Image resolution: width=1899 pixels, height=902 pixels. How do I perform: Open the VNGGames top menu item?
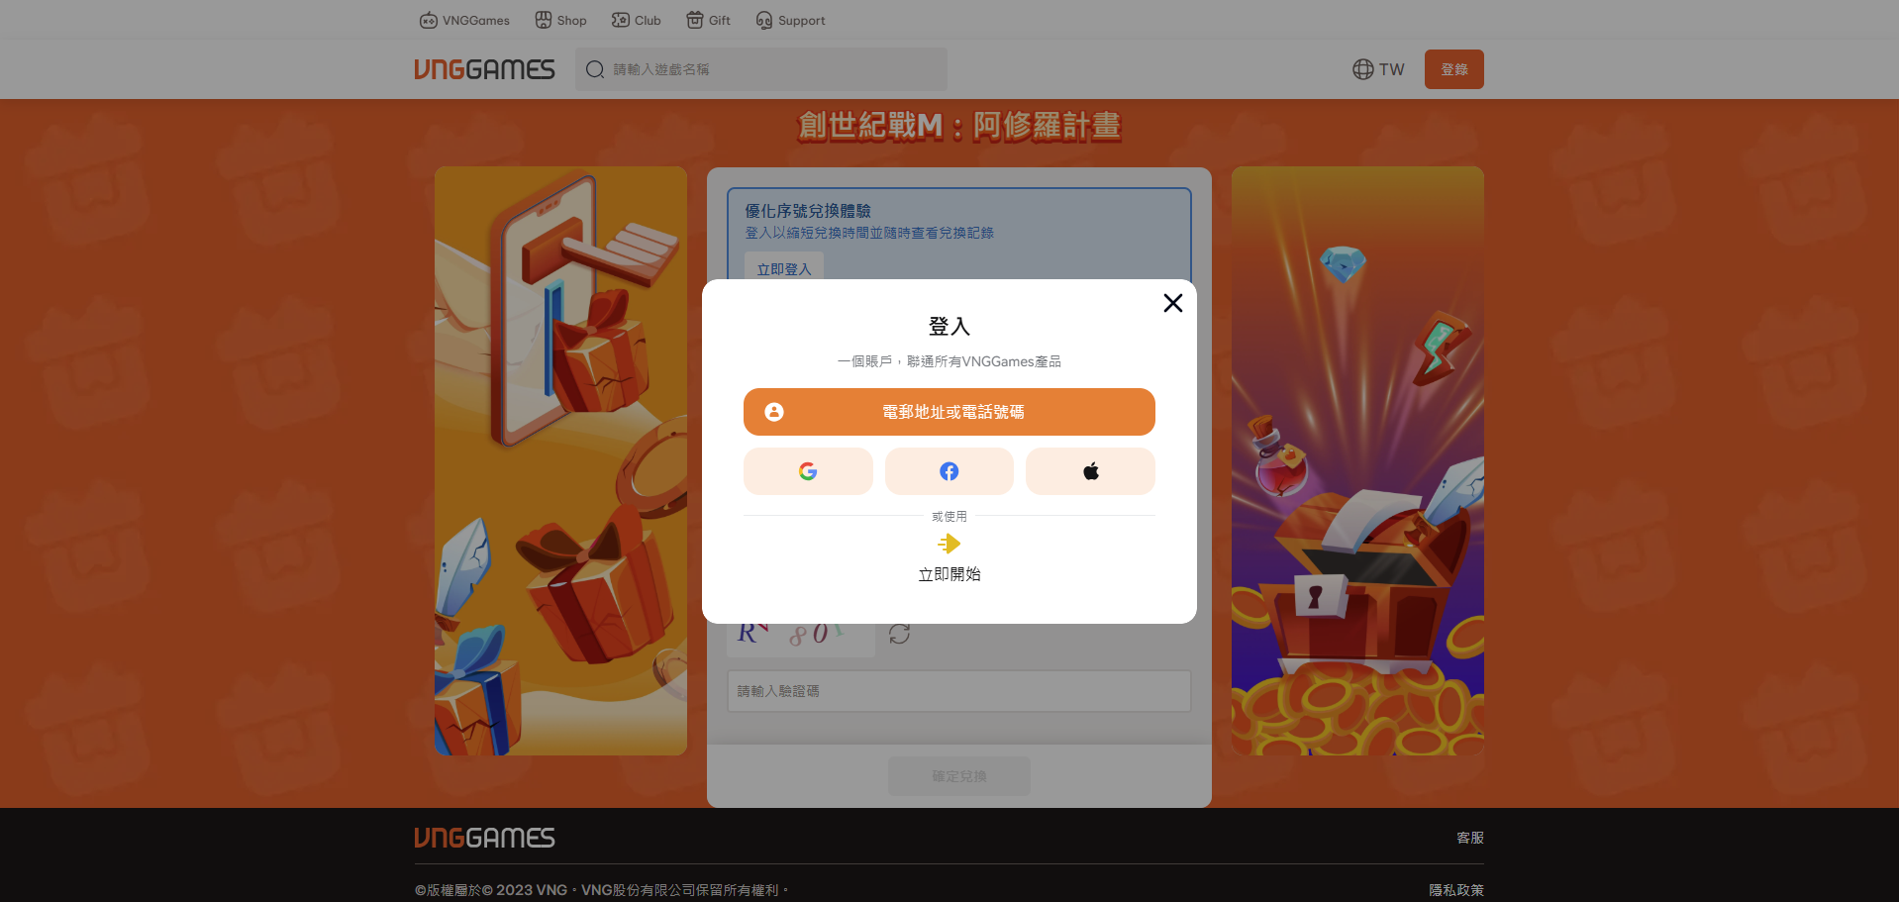click(464, 20)
